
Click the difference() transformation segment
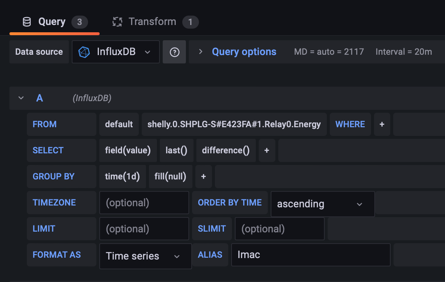(x=226, y=150)
